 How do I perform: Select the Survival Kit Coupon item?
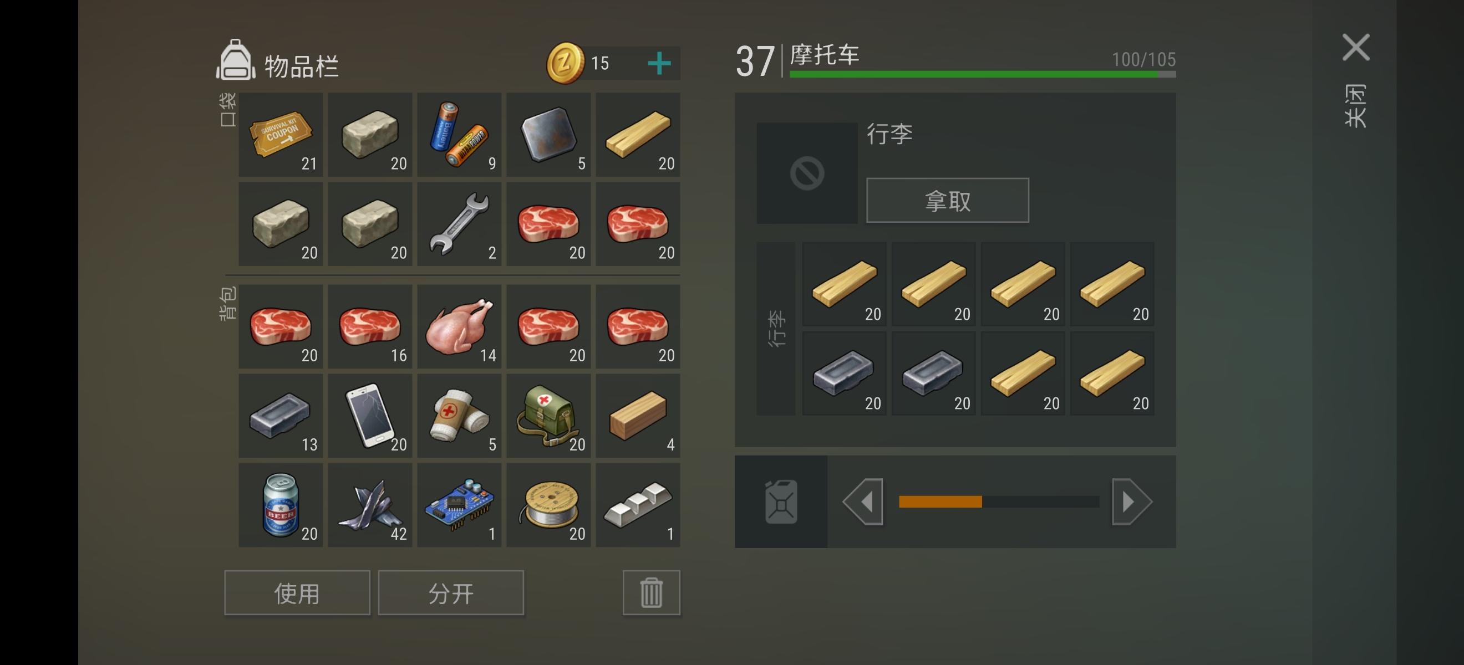point(281,135)
